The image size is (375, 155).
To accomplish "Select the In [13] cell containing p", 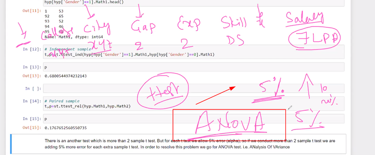I will click(x=193, y=67).
